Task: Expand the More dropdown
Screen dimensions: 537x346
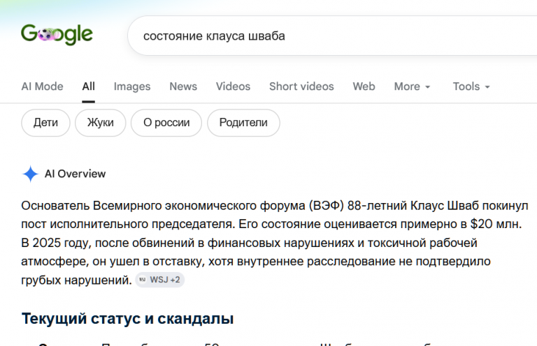Action: (412, 86)
